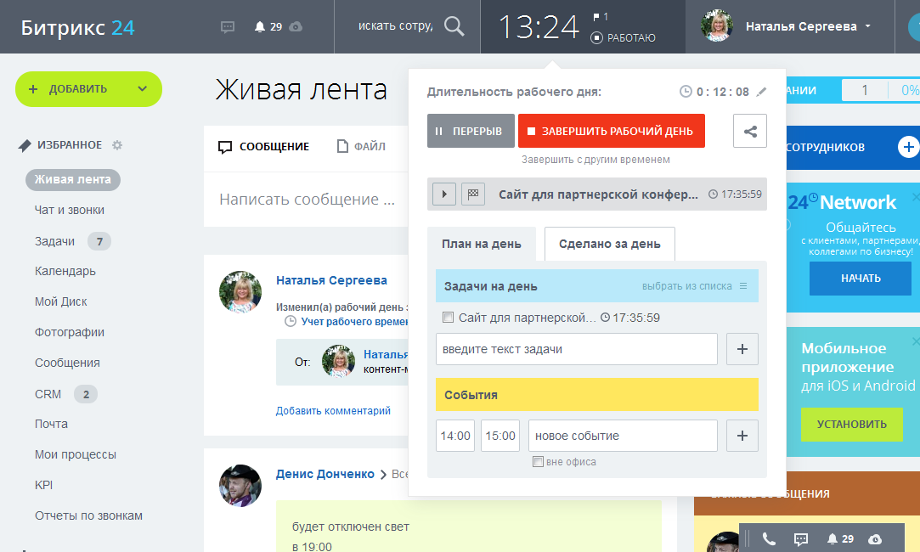Click the search magnifier icon in header
920x552 pixels.
(x=454, y=26)
